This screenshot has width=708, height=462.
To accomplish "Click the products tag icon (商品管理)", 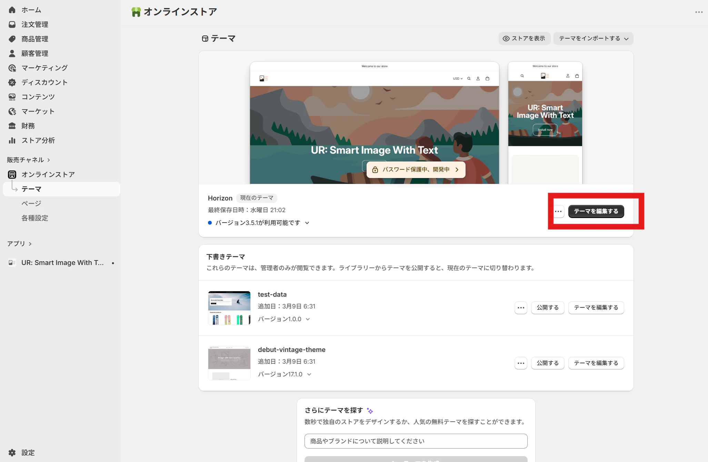I will [x=12, y=39].
